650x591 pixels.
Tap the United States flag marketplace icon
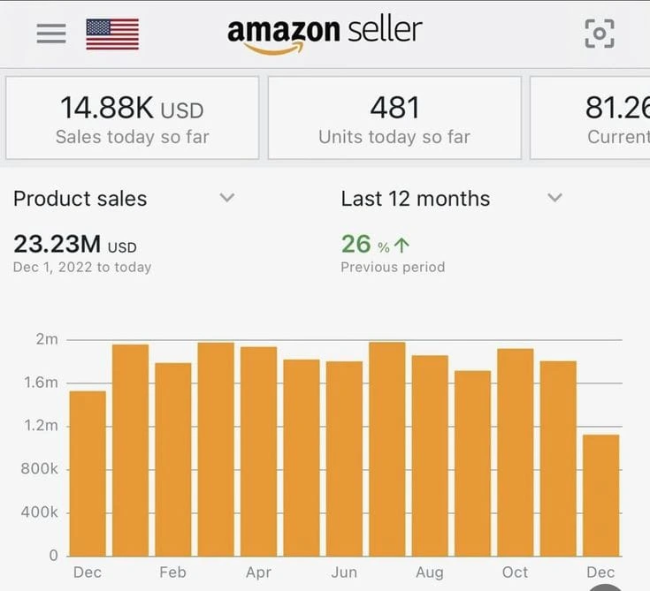(112, 34)
